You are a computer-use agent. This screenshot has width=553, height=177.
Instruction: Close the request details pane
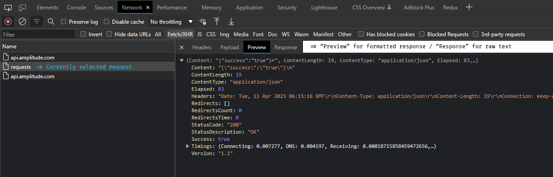(x=182, y=47)
